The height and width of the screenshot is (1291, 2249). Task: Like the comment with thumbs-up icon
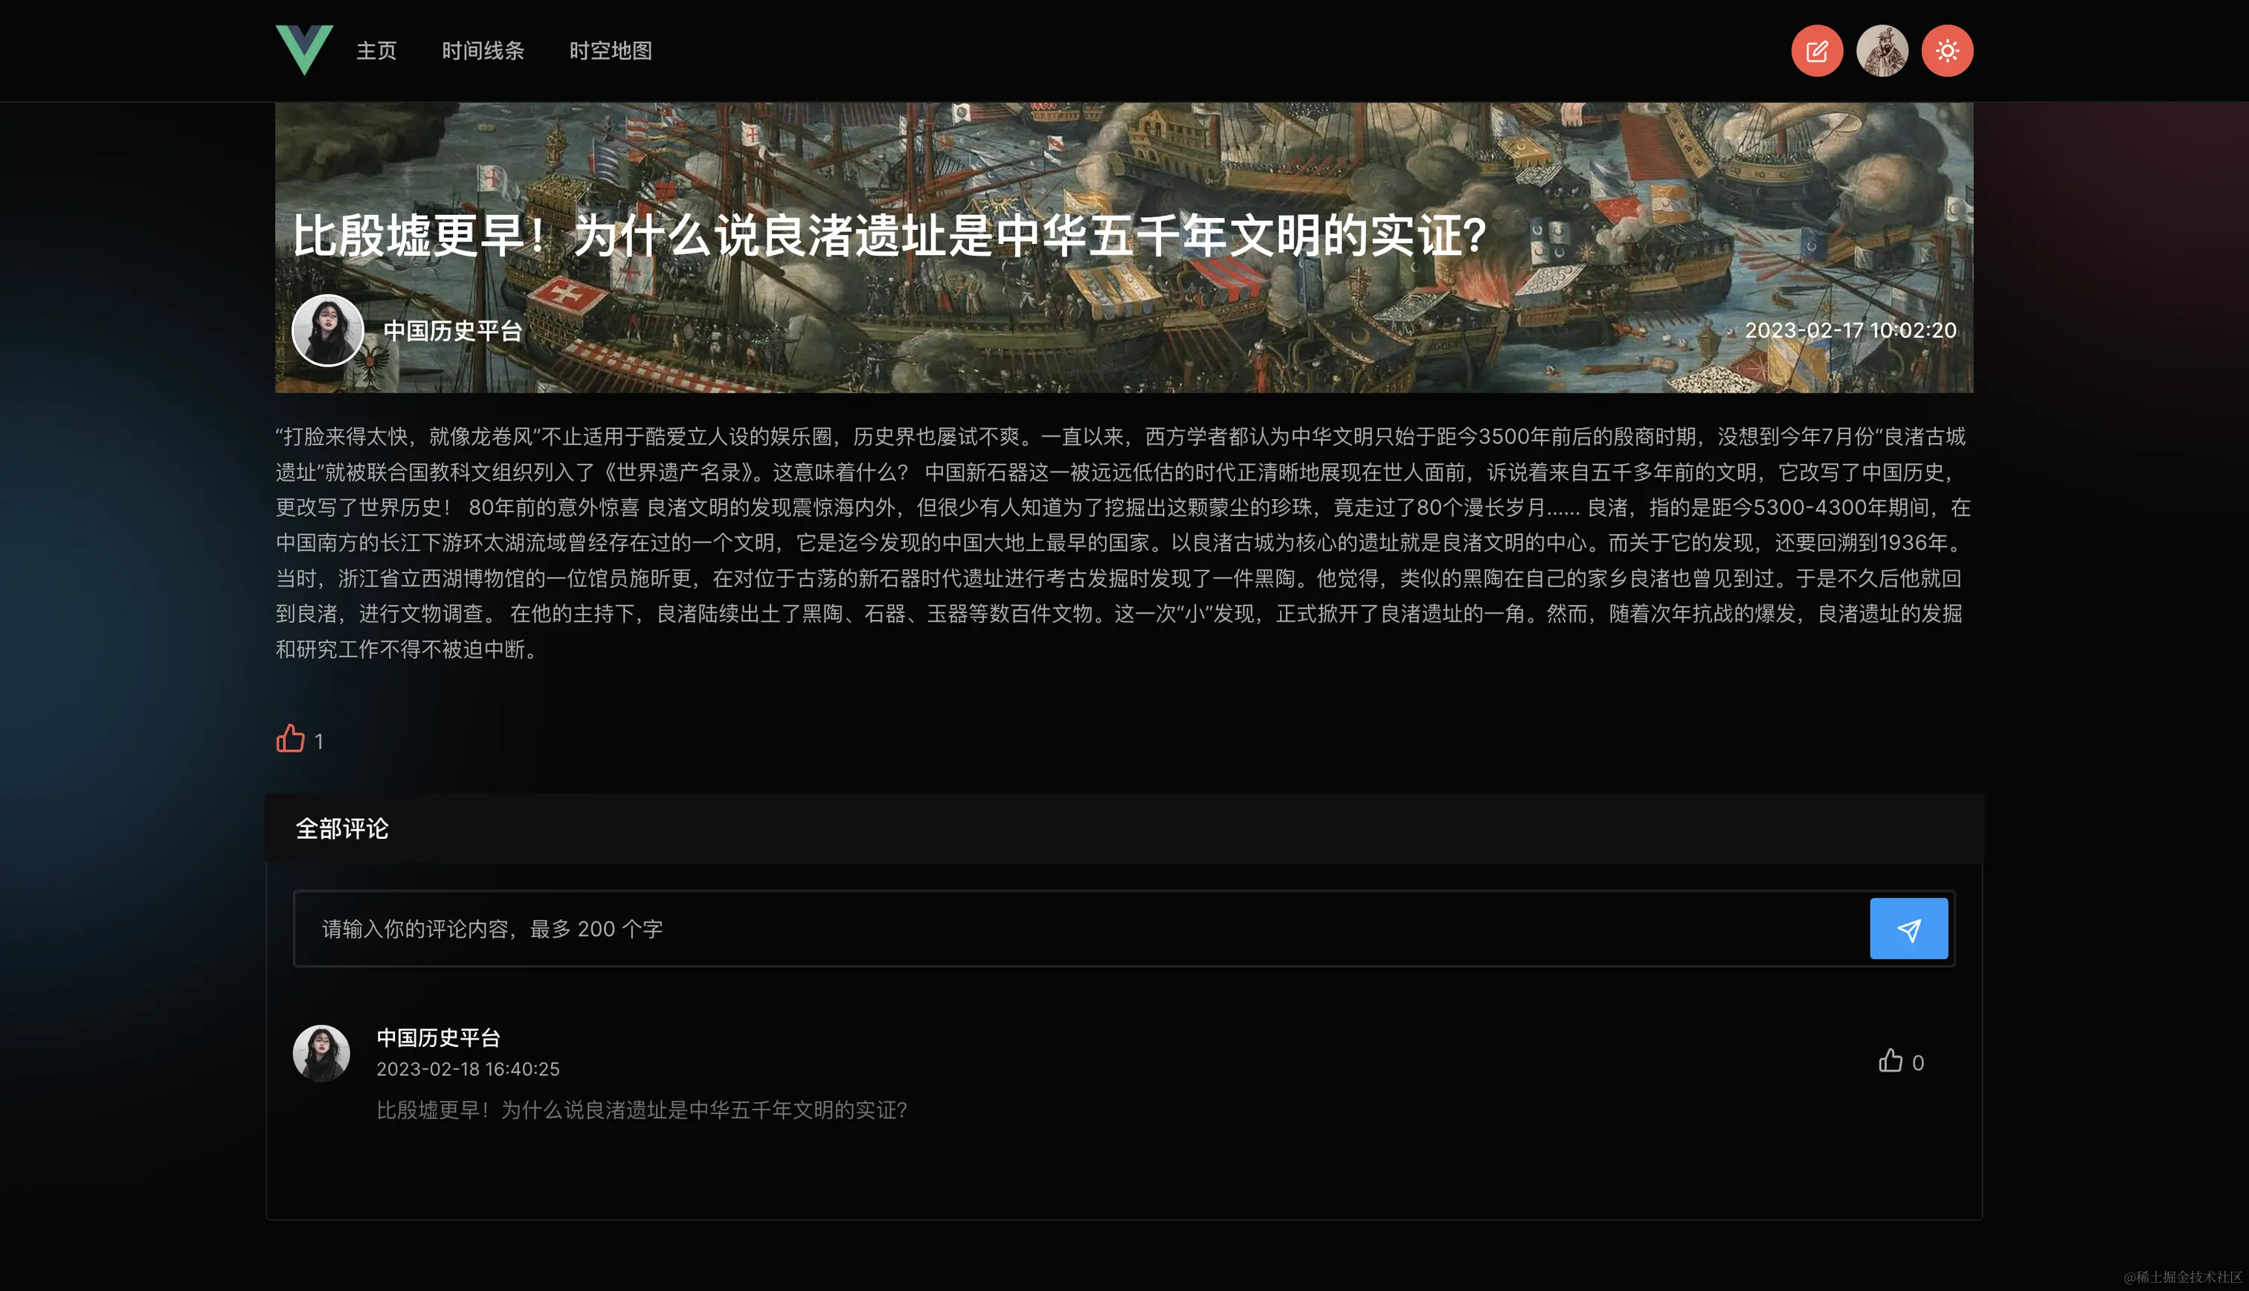coord(1890,1061)
